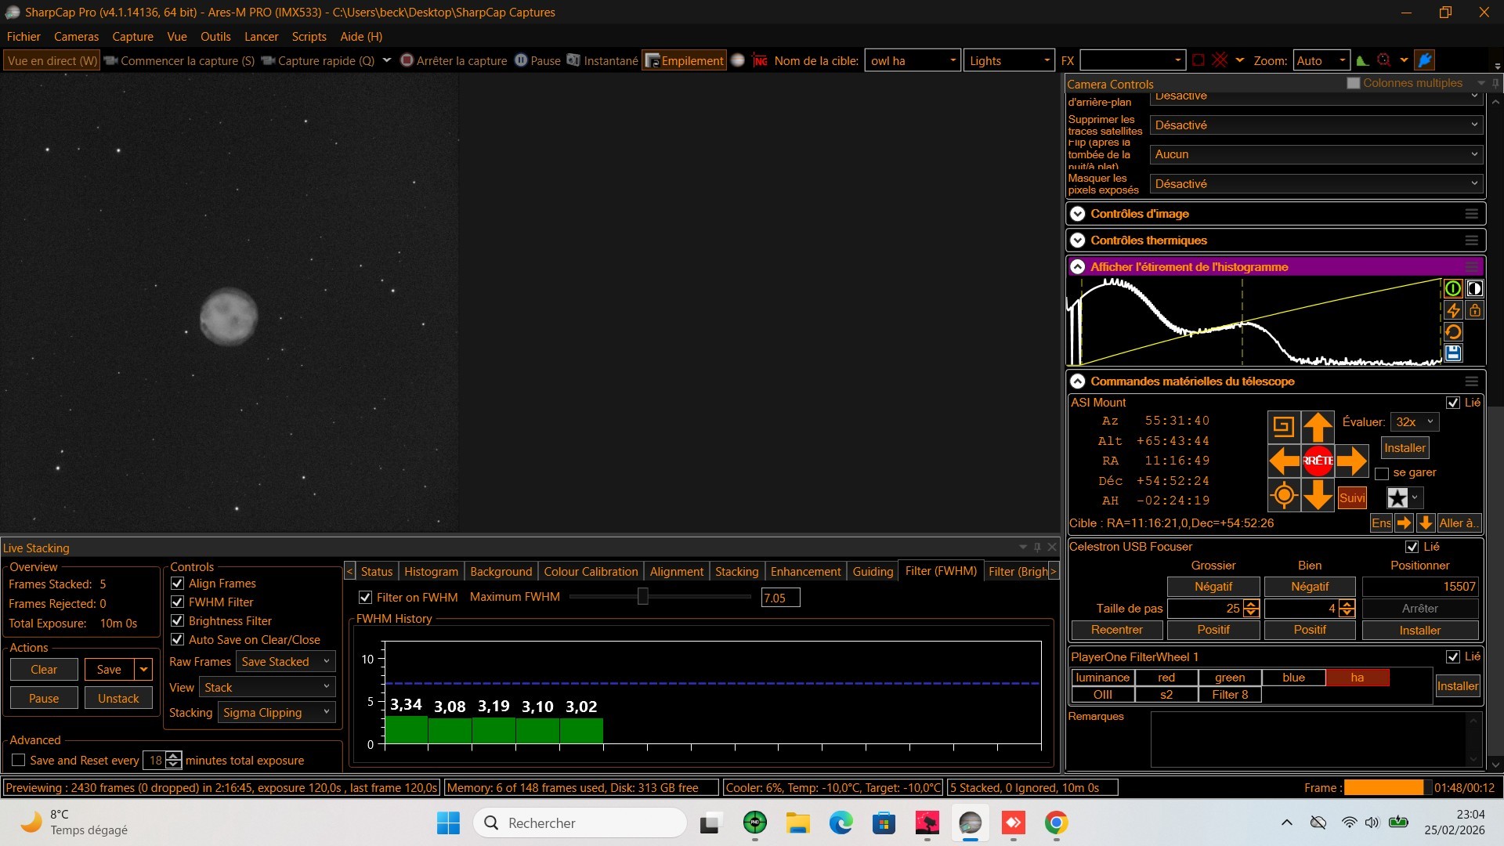Open the Scripts menu
Image resolution: width=1504 pixels, height=846 pixels.
309,37
